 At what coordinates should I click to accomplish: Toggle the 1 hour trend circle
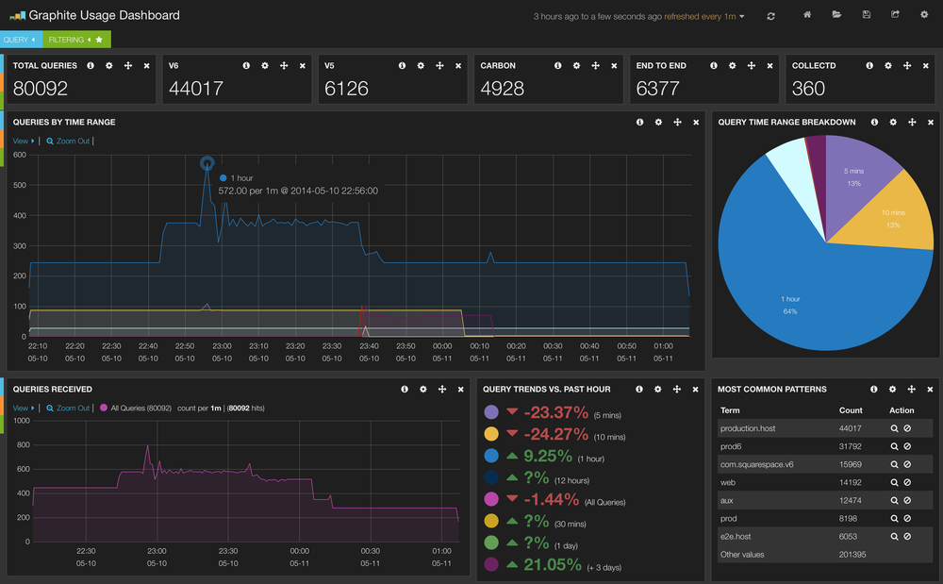pyautogui.click(x=491, y=456)
